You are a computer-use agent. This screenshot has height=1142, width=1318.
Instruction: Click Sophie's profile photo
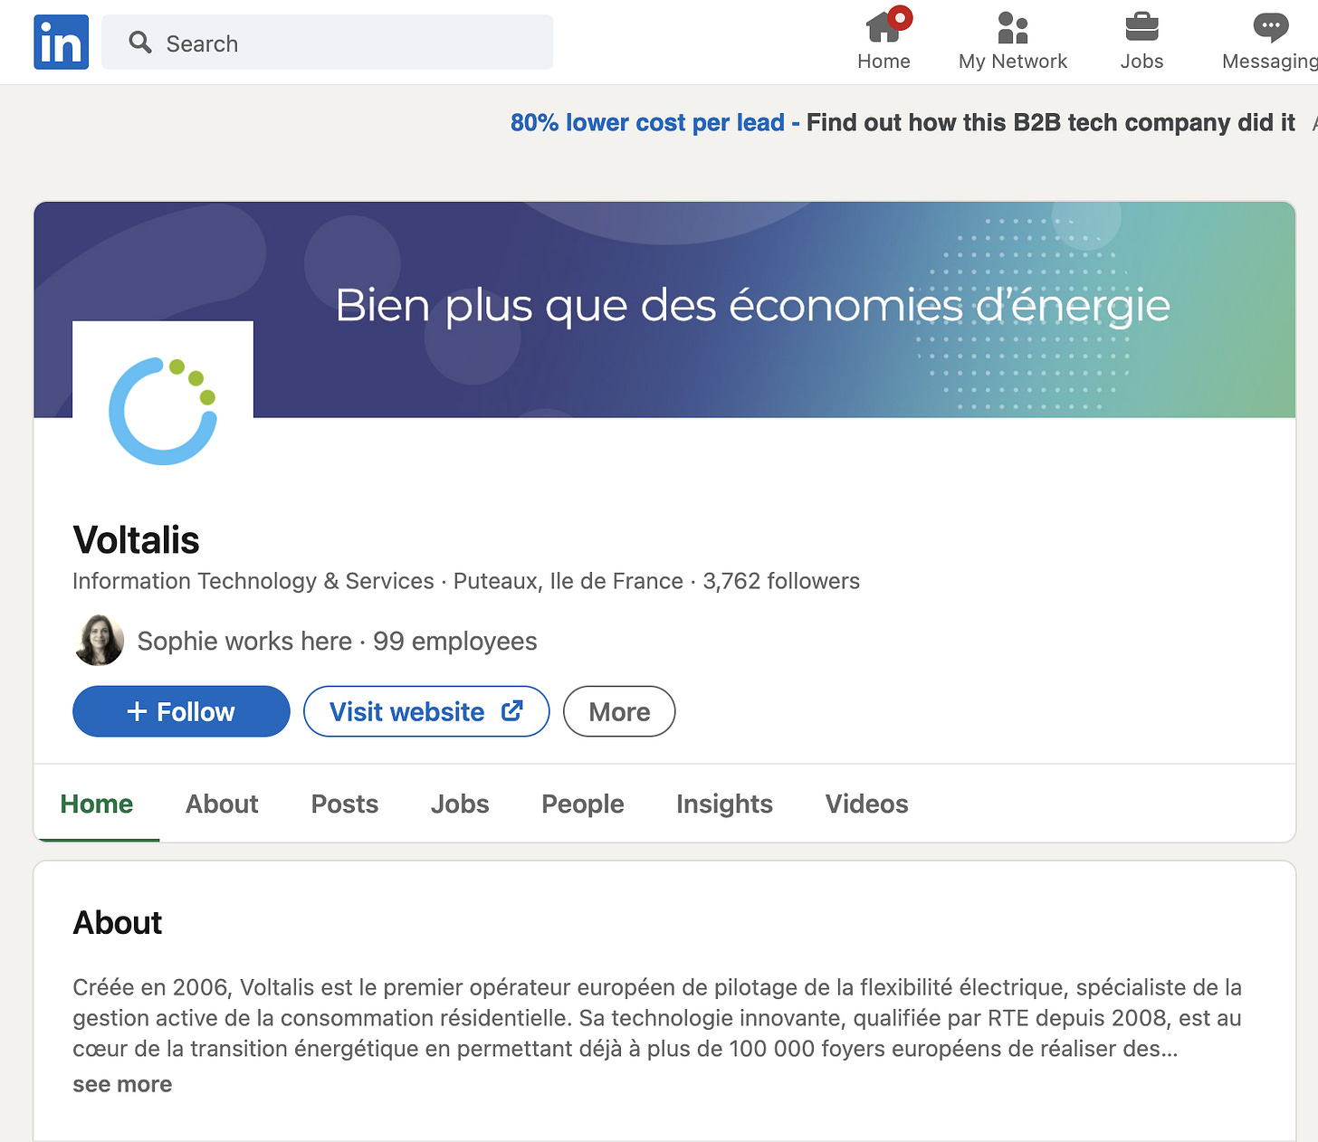tap(99, 640)
